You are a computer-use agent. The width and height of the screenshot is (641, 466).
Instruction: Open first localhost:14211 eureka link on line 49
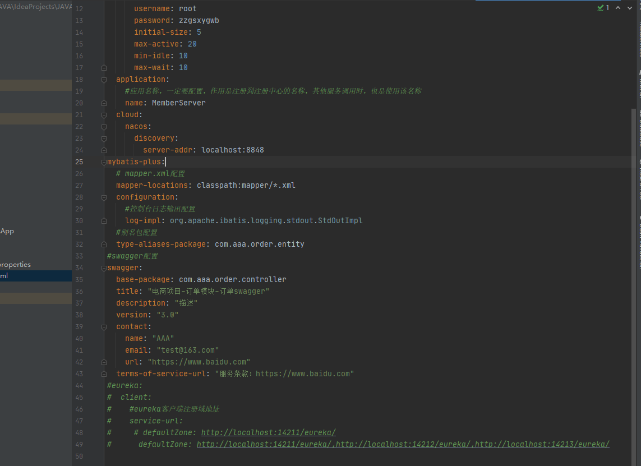click(264, 444)
